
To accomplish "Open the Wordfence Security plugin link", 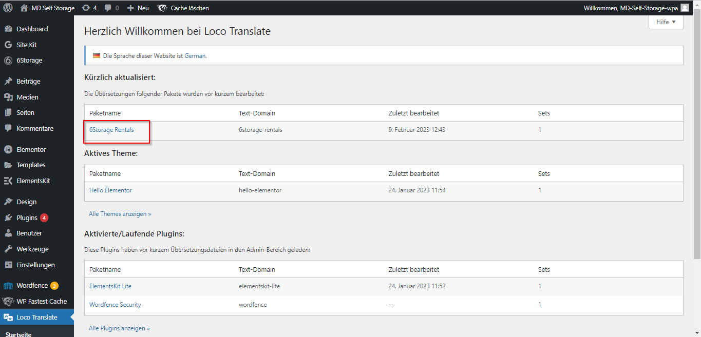I will click(115, 305).
